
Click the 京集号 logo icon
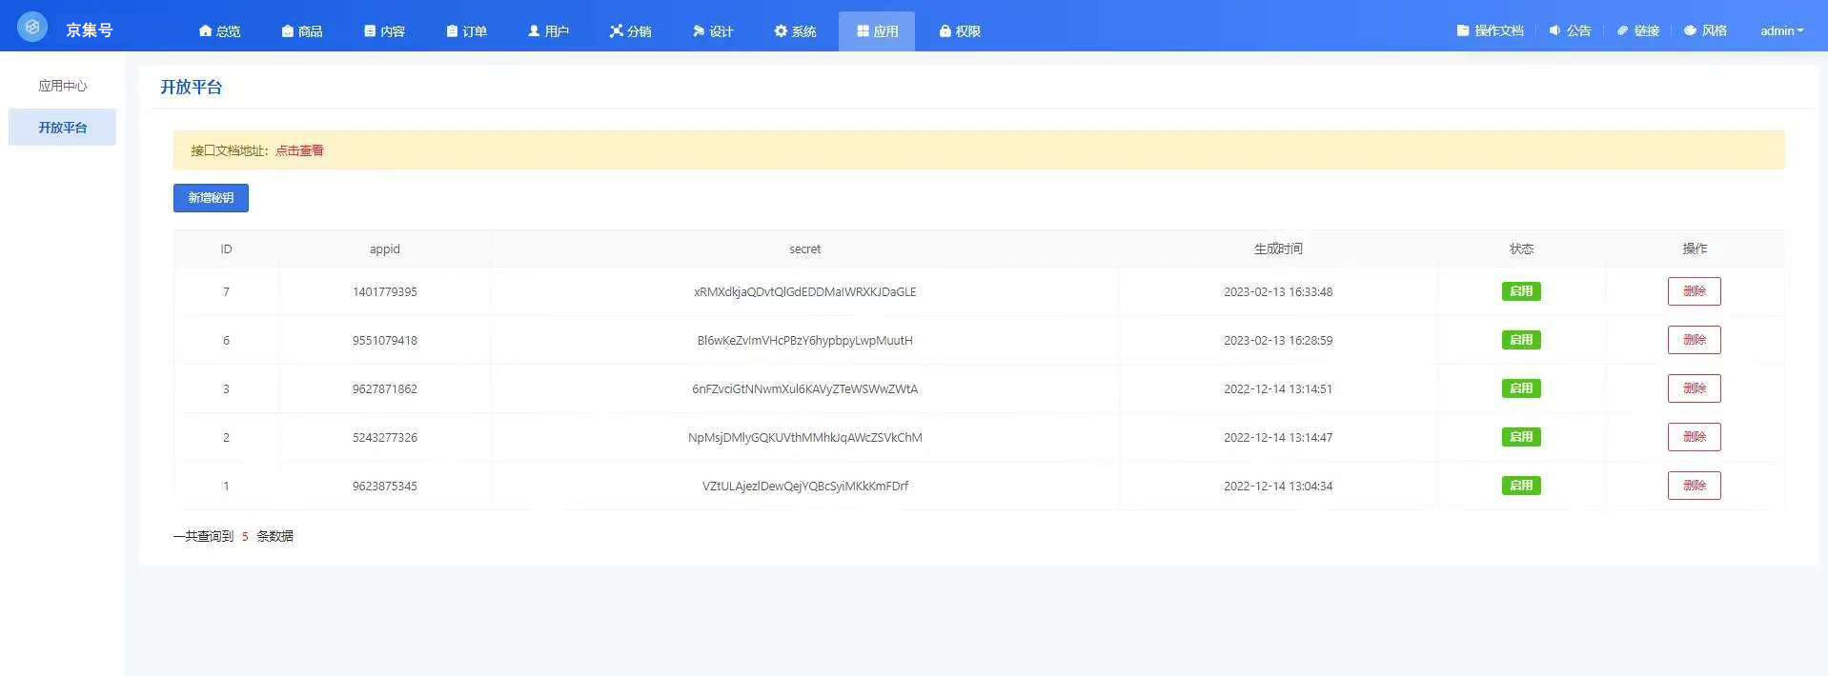(32, 27)
